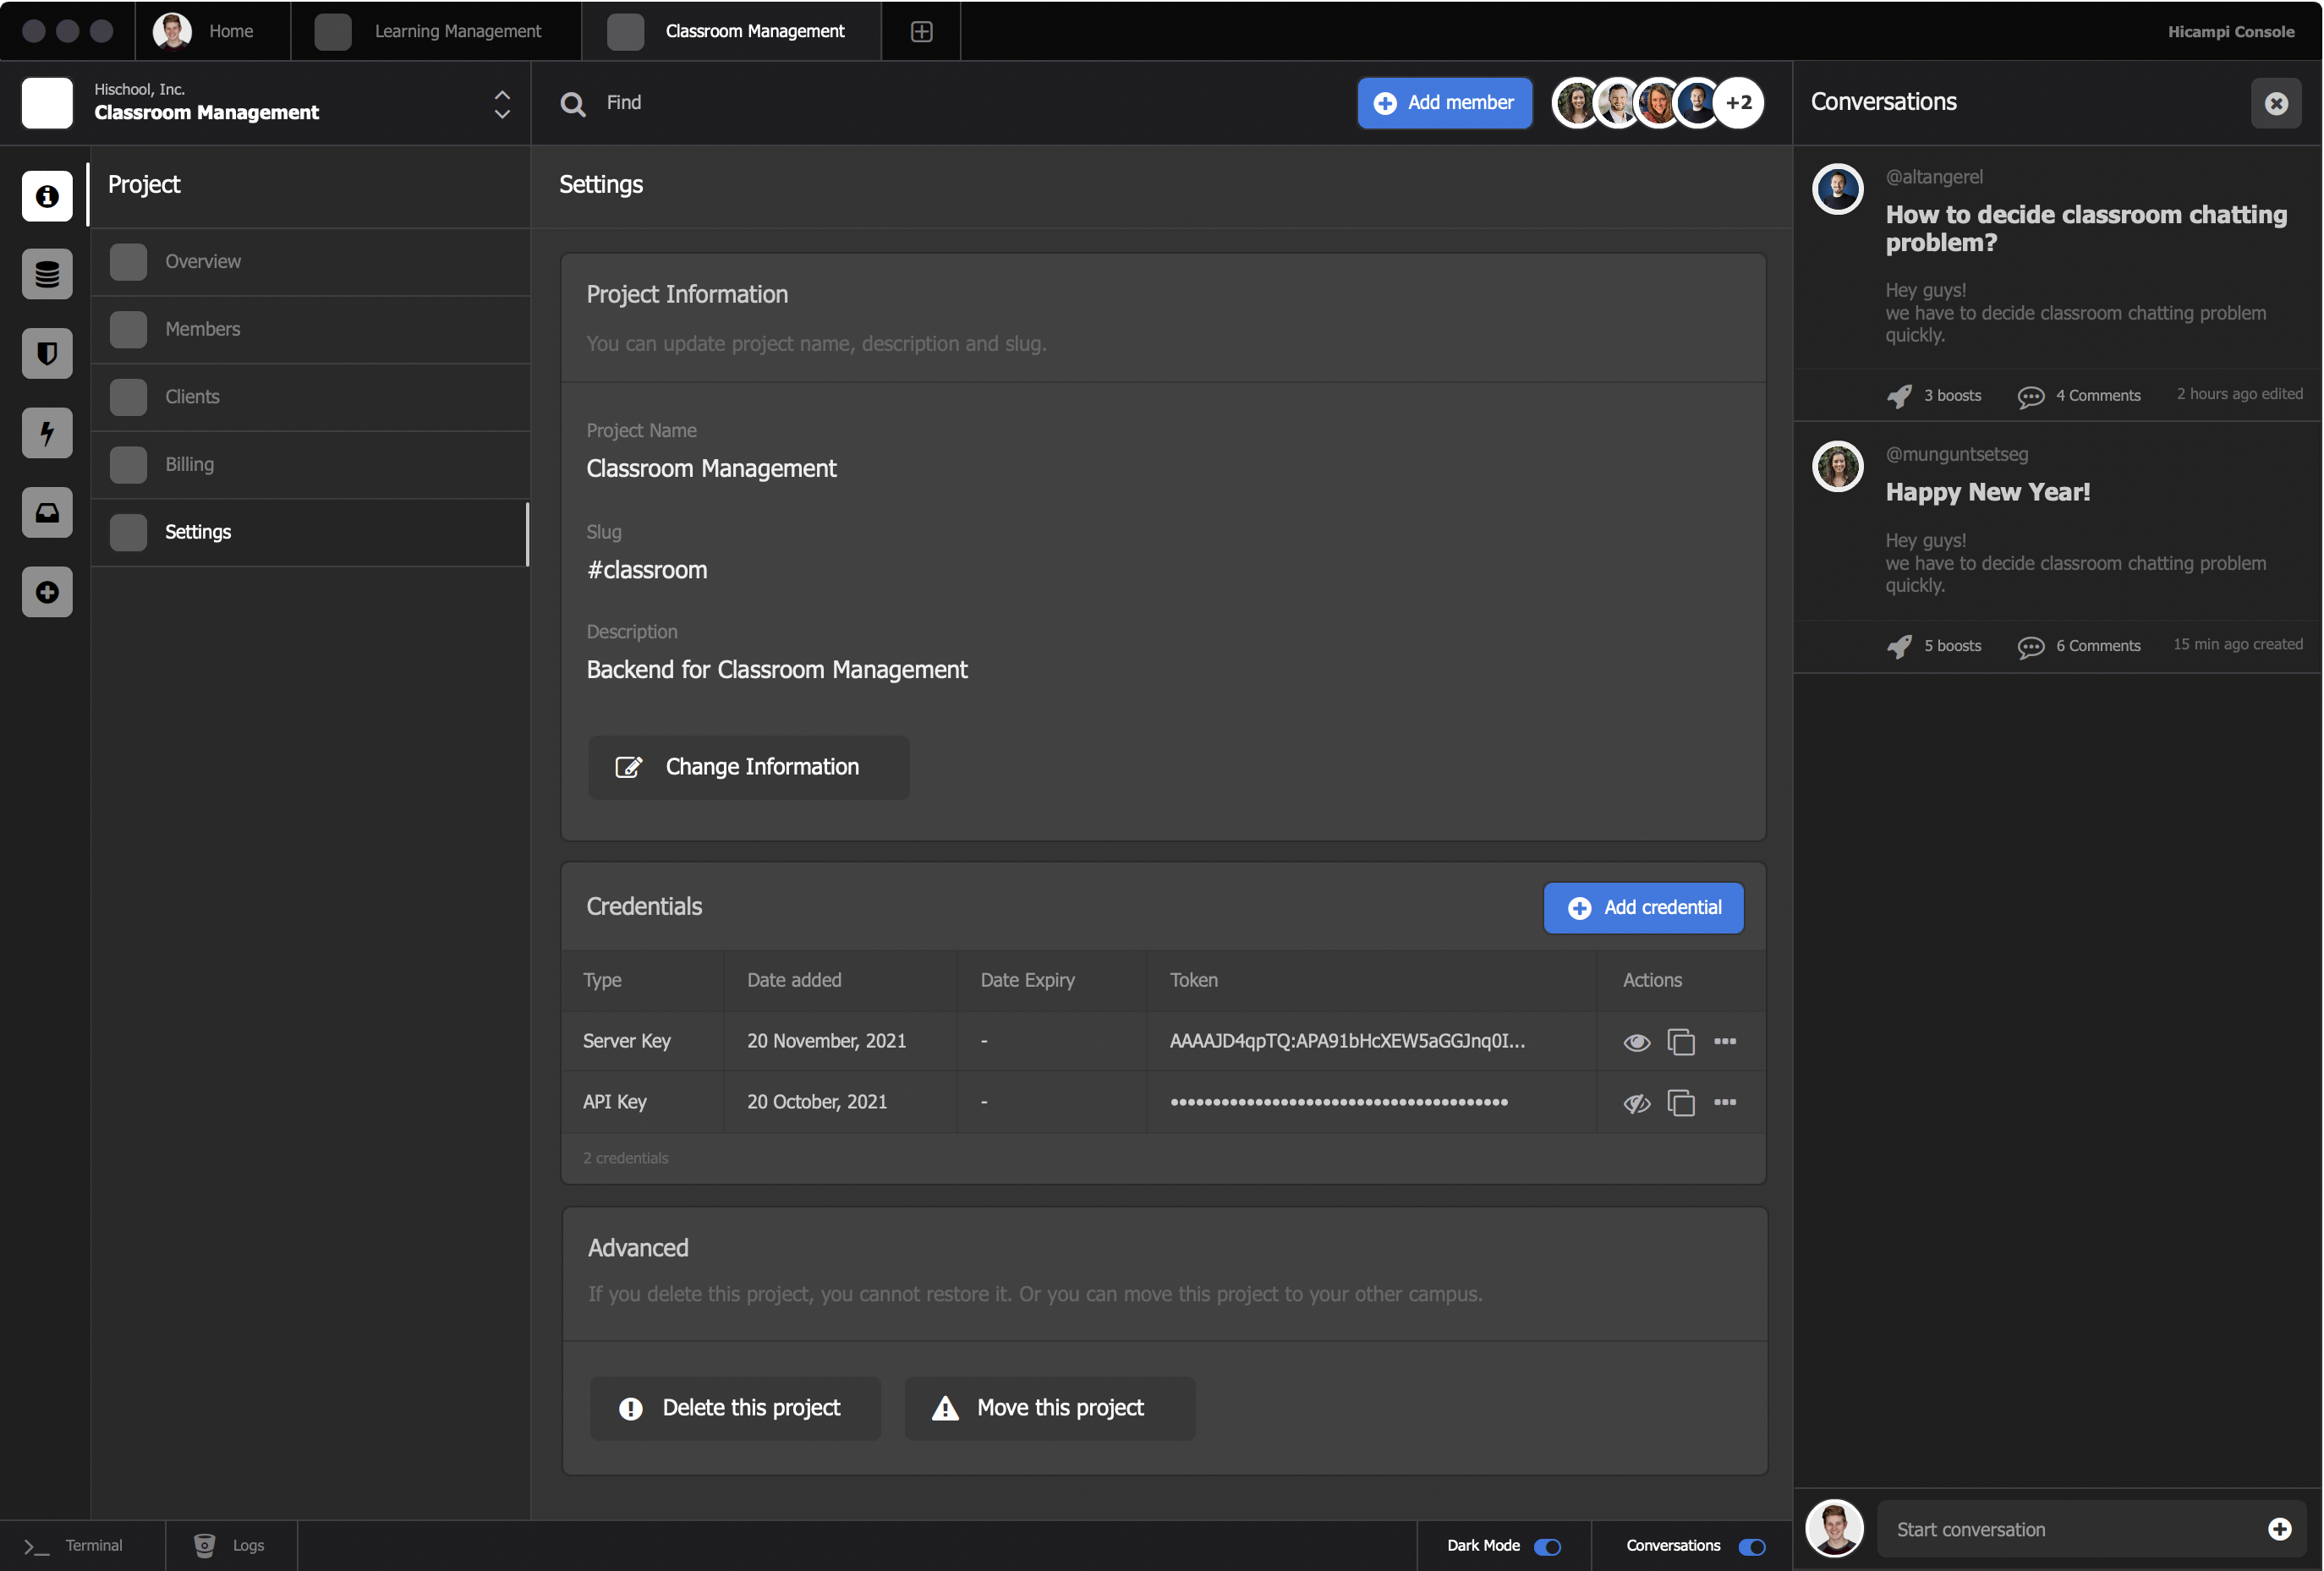Copy the Server Key token
Viewport: 2324px width, 1571px height.
click(x=1681, y=1041)
